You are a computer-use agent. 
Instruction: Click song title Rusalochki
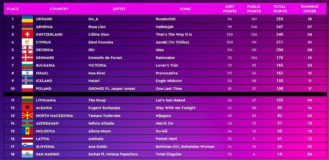coord(165,19)
